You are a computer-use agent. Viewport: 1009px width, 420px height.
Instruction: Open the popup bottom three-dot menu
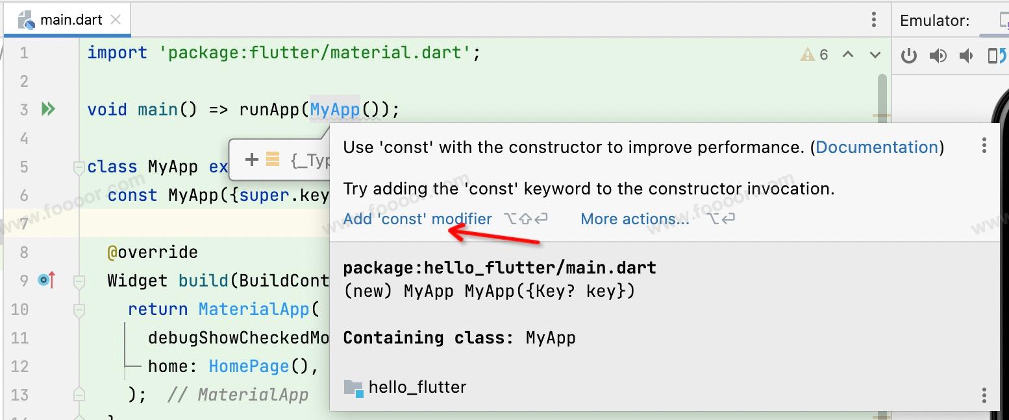coord(984,395)
